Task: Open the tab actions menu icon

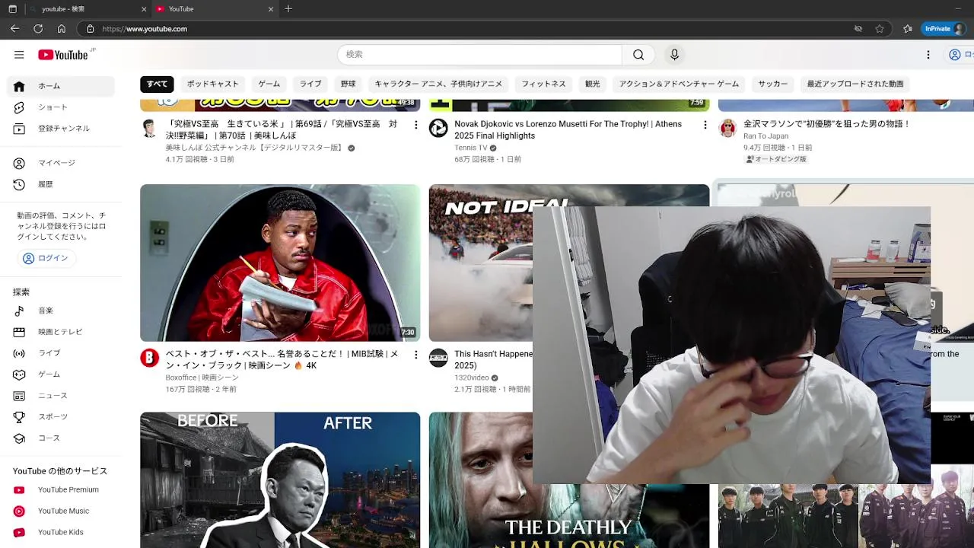Action: click(12, 9)
